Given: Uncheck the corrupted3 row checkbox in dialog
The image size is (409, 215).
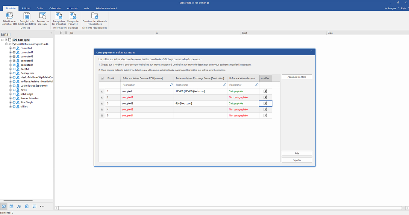Looking at the screenshot, I should pyautogui.click(x=102, y=110).
